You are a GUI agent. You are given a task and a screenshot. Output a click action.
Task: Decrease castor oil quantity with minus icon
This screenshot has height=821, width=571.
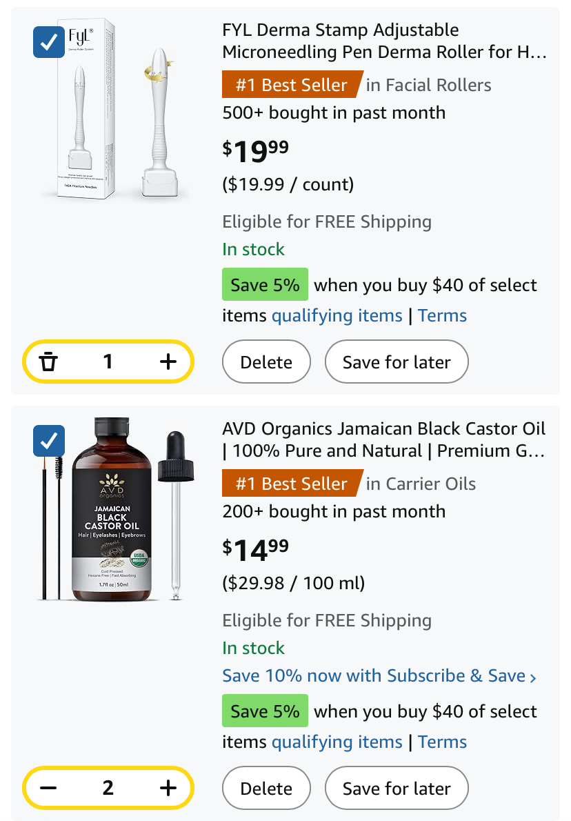click(48, 787)
